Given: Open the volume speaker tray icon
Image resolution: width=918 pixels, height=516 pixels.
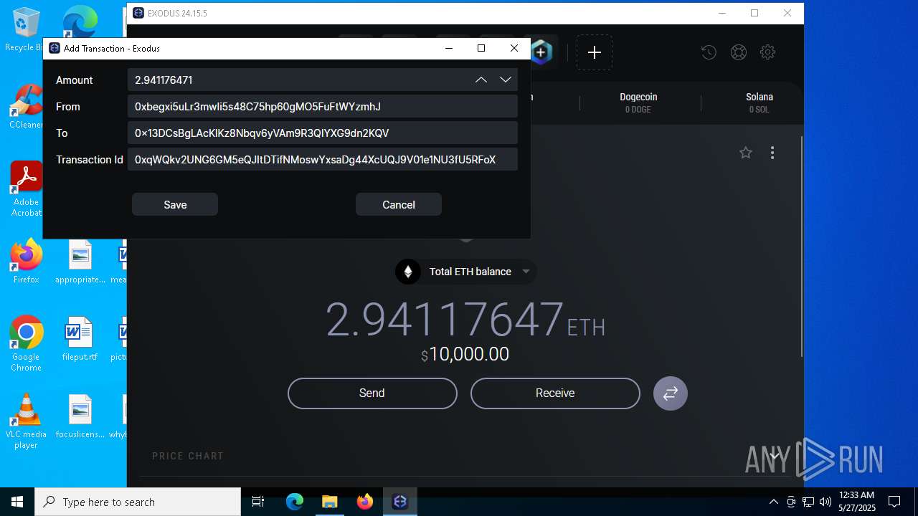Looking at the screenshot, I should [825, 502].
